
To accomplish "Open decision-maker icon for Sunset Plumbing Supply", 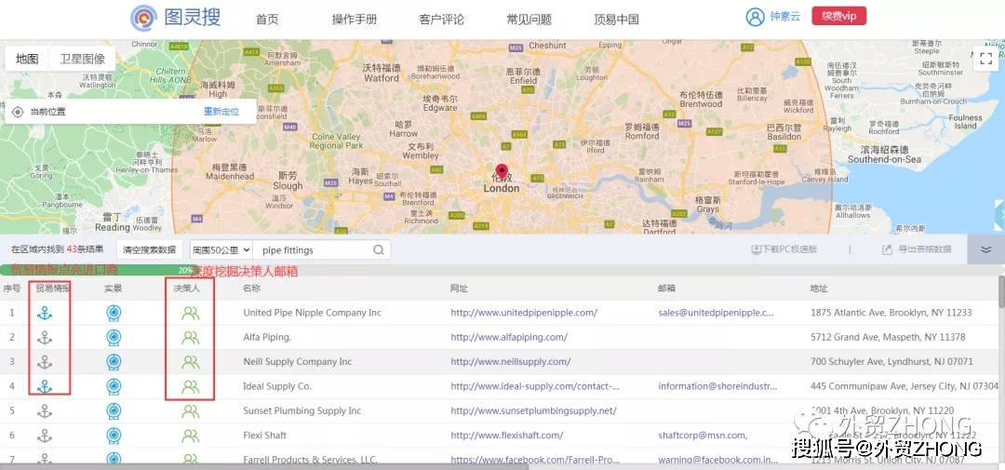I will (191, 410).
